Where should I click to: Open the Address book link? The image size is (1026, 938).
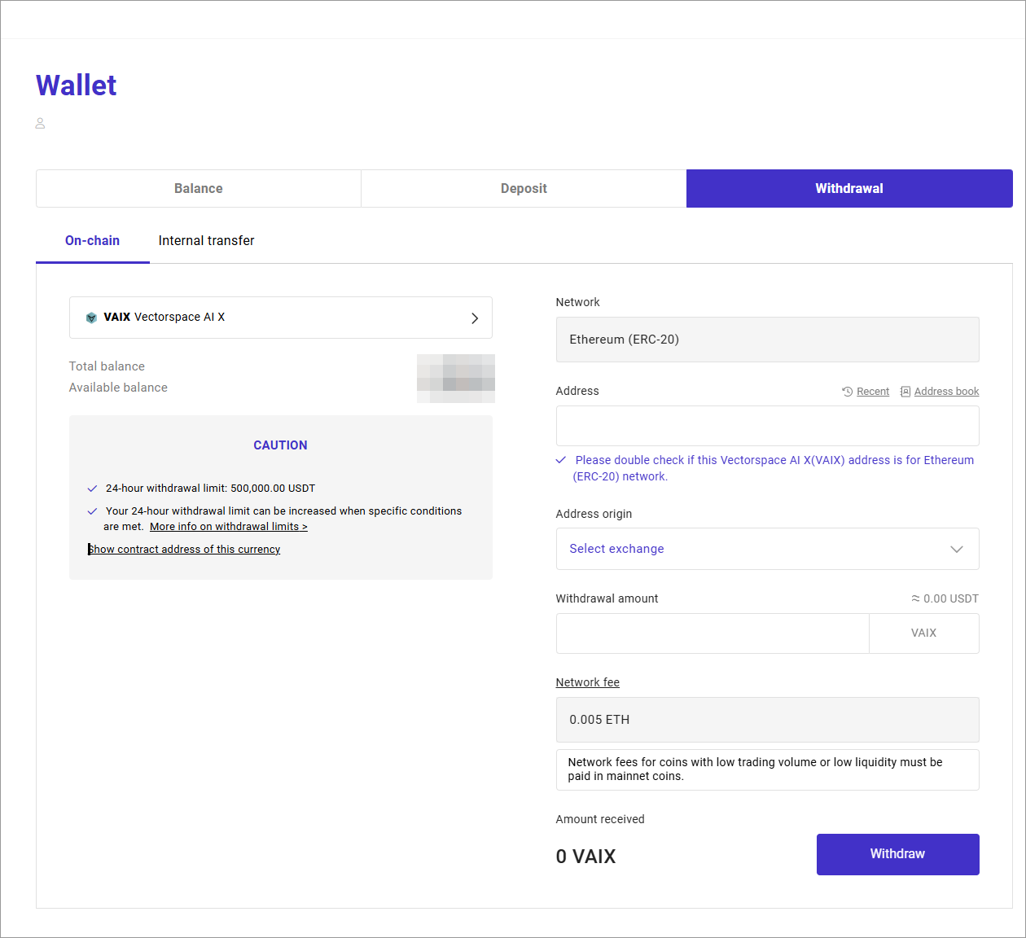tap(946, 392)
